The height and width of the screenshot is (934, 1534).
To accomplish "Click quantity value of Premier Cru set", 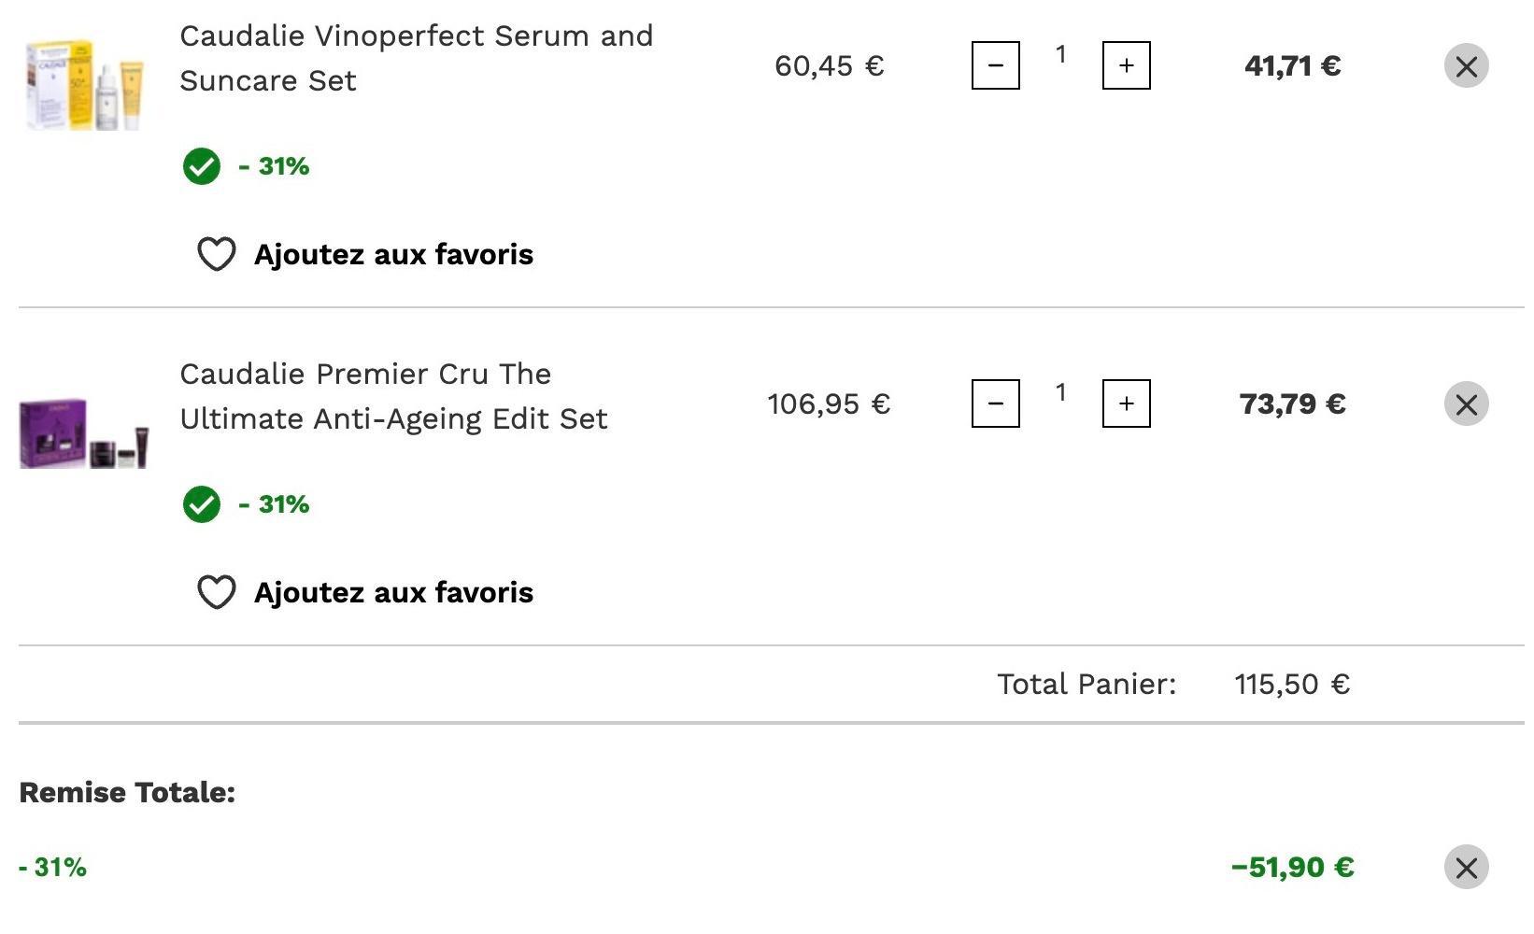I will point(1060,393).
